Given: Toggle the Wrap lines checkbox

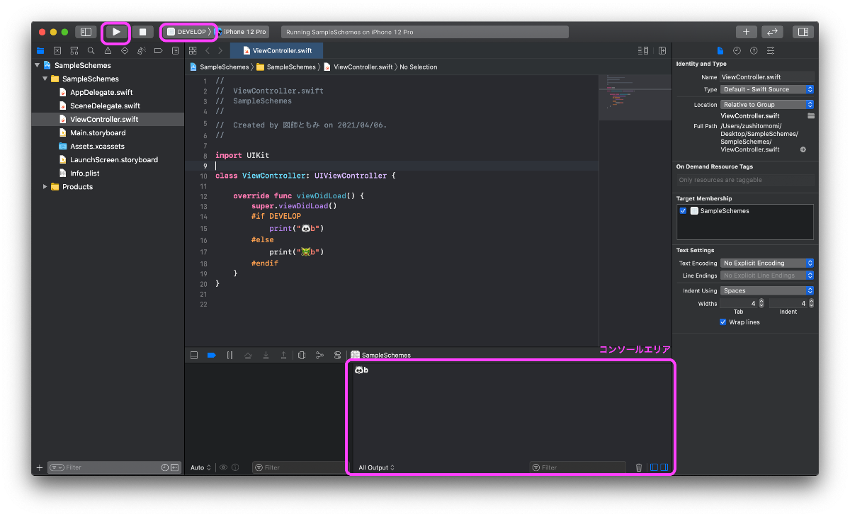Looking at the screenshot, I should click(723, 322).
